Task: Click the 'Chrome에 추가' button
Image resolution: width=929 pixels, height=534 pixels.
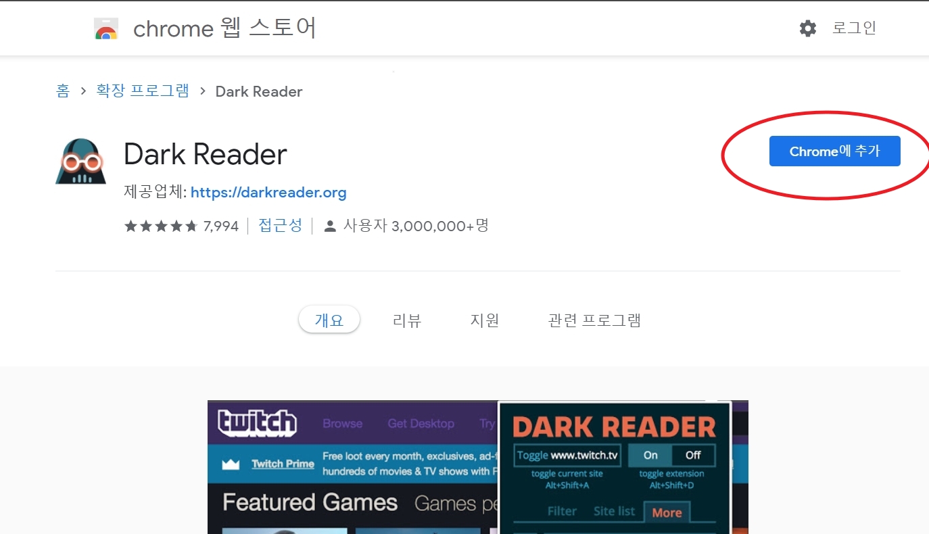Action: coord(834,151)
